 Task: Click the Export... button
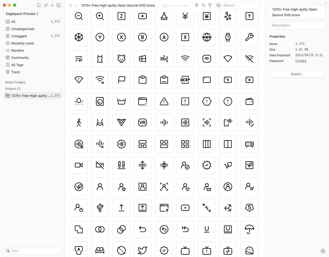pyautogui.click(x=297, y=74)
